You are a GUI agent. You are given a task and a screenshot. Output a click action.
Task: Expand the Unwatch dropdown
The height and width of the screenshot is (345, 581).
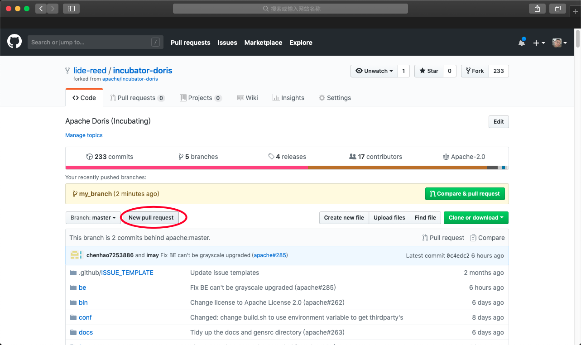click(374, 71)
